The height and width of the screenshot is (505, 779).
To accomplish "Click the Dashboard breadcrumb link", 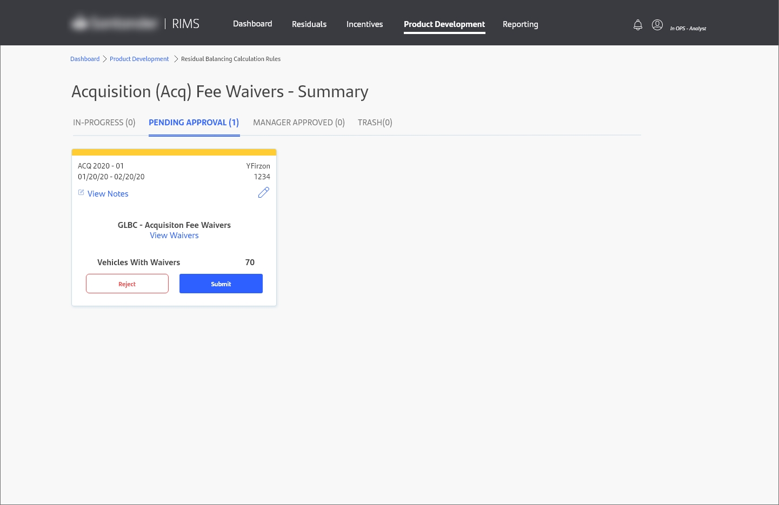I will coord(85,59).
